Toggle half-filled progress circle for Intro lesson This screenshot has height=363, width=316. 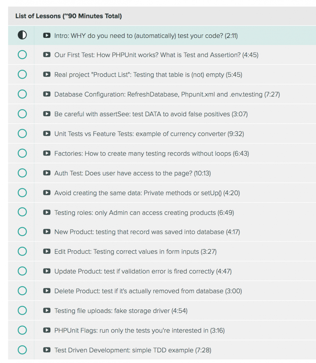tap(22, 35)
